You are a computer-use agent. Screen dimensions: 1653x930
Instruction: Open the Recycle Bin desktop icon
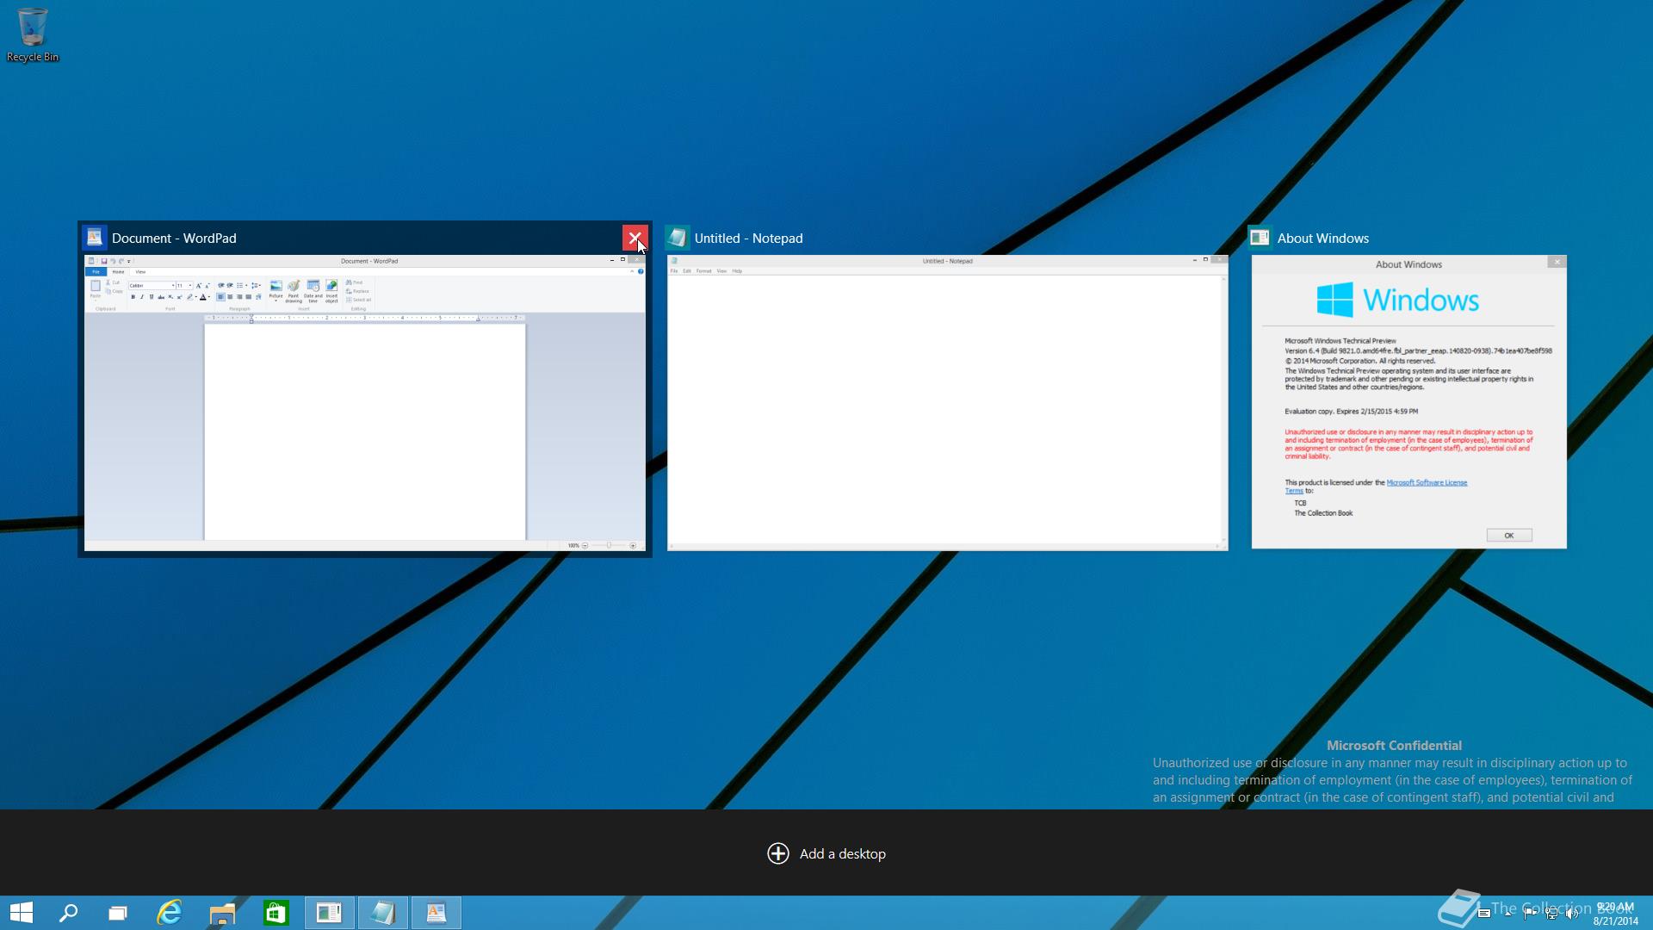[33, 35]
